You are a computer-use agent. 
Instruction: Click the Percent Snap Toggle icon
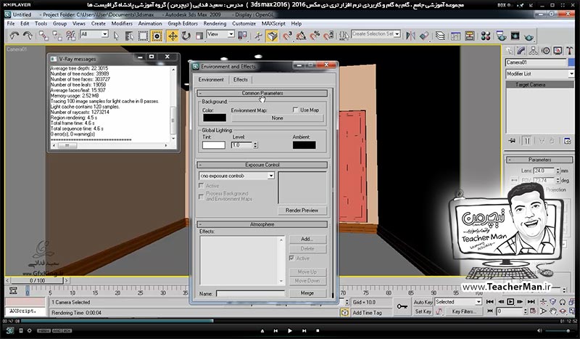(315, 36)
